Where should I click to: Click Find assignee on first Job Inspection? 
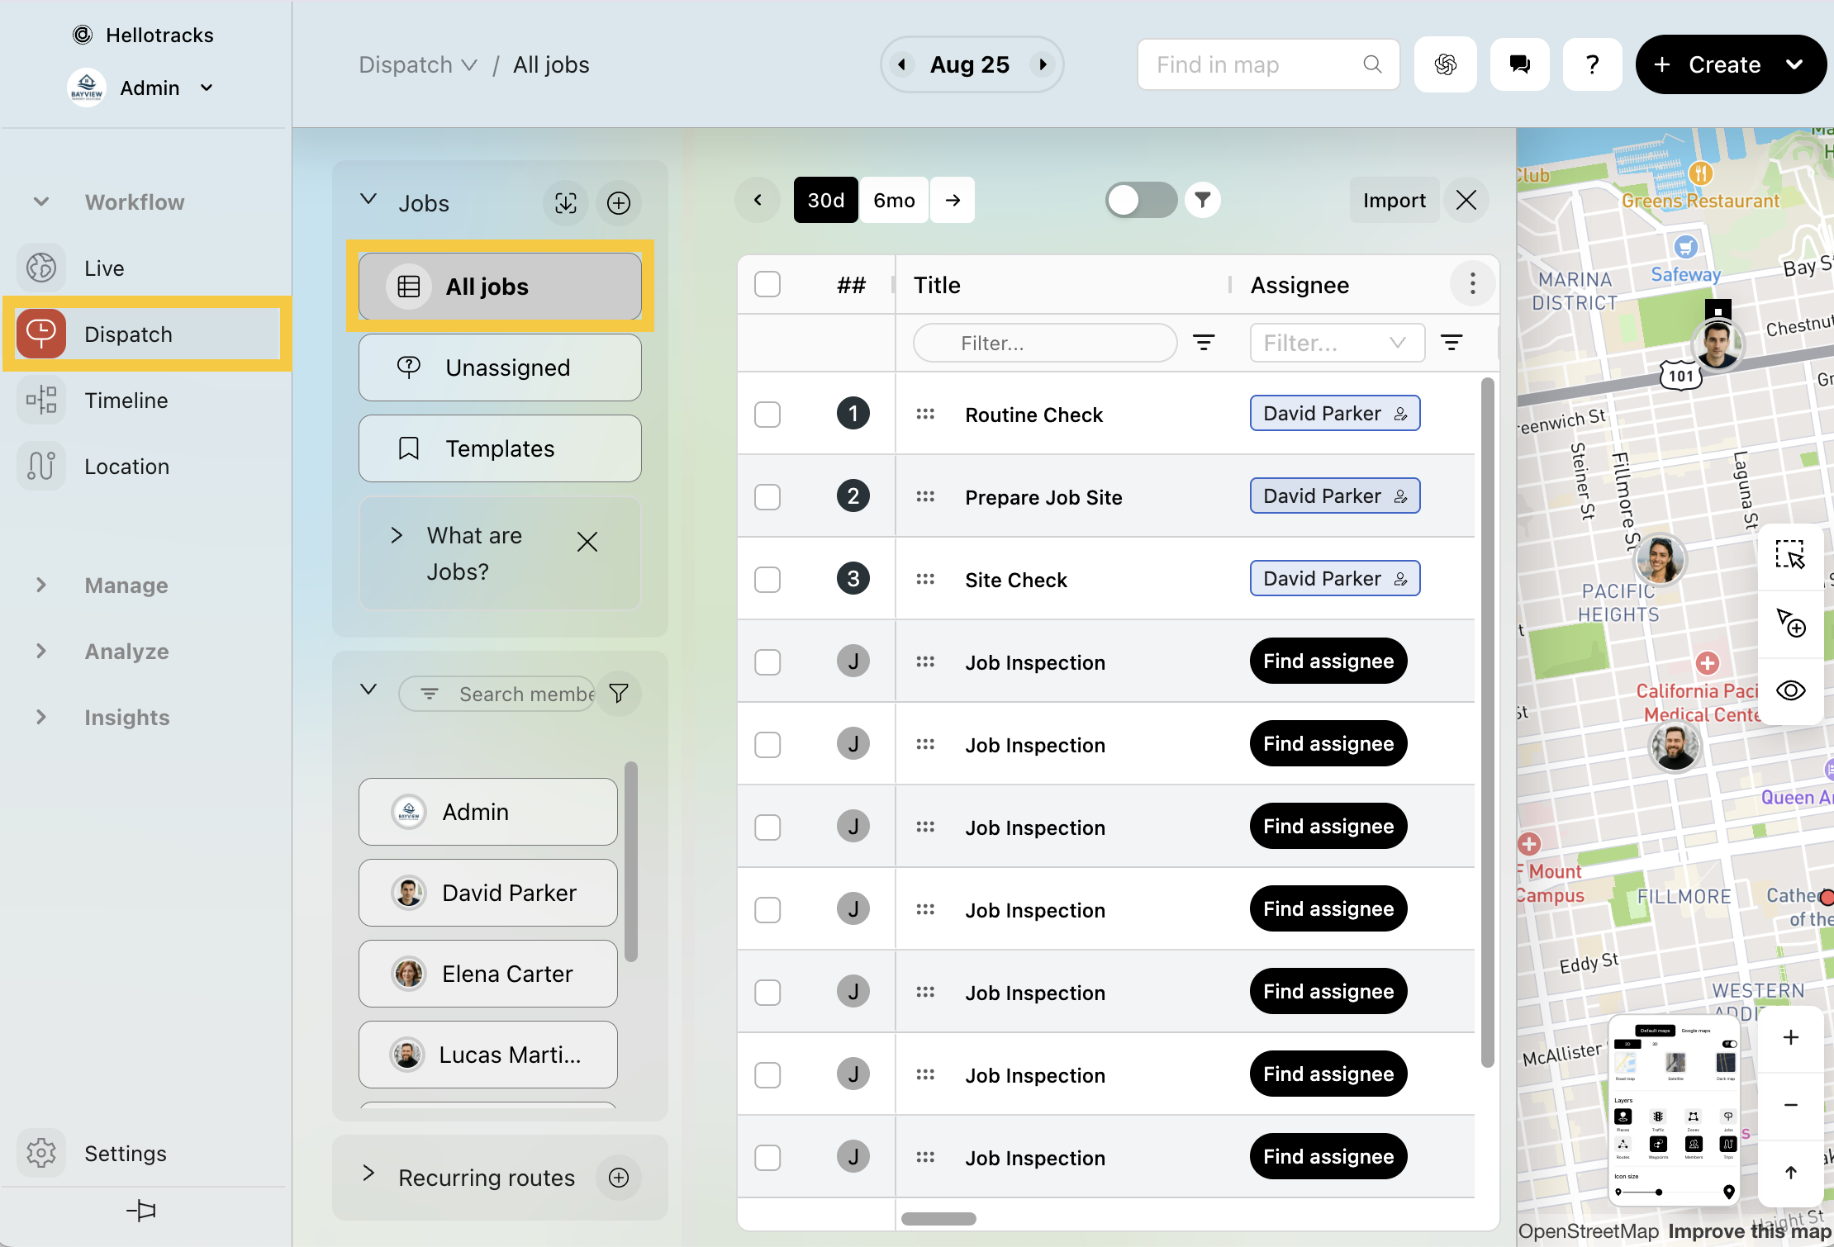(x=1328, y=661)
